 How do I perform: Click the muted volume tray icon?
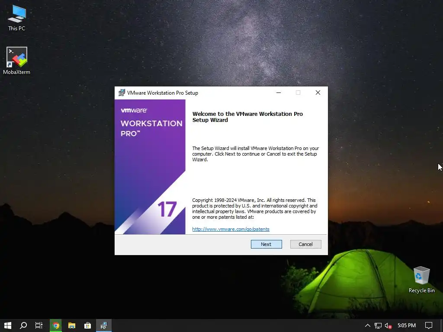(x=388, y=326)
